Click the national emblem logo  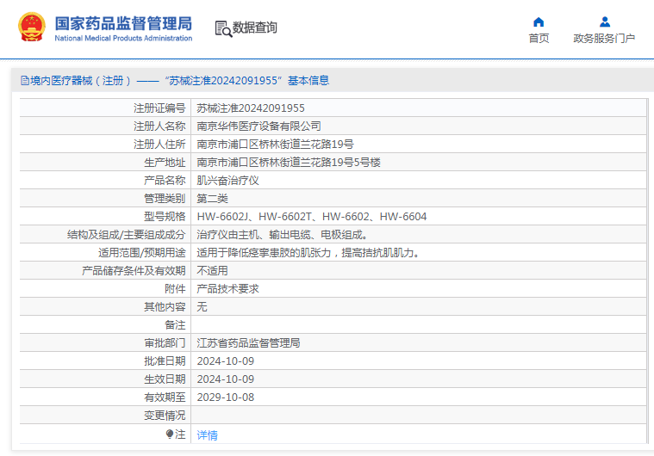(32, 27)
